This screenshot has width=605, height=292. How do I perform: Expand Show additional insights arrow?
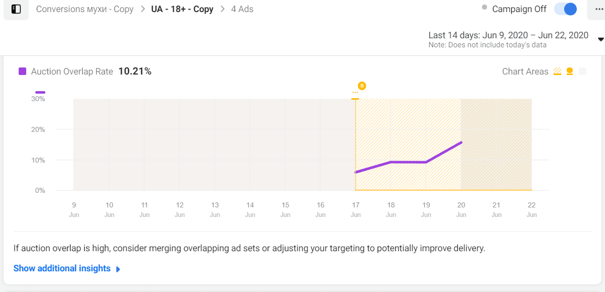(x=118, y=269)
